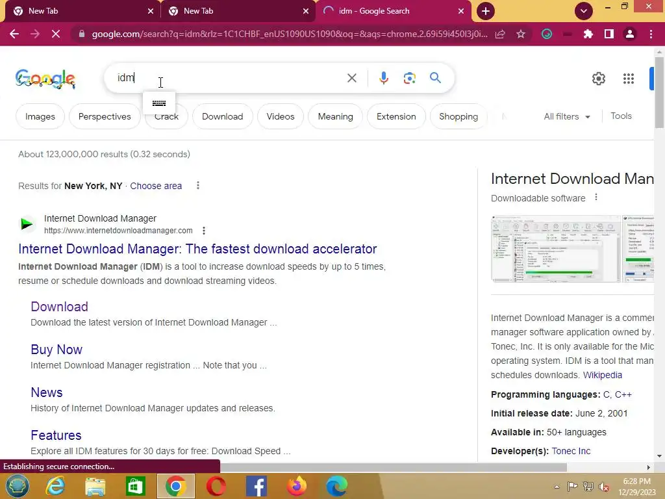
Task: Select the Shopping filter chip
Action: (x=458, y=116)
